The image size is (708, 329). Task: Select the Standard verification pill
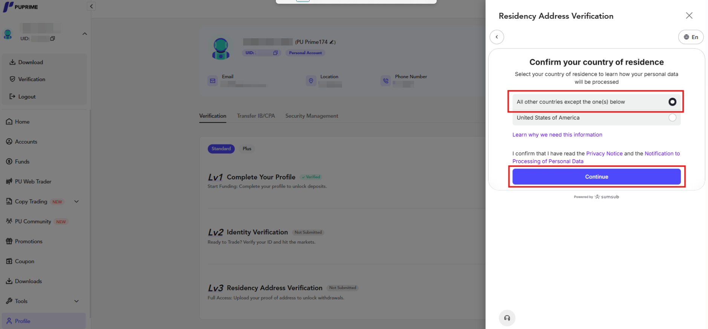click(x=221, y=149)
